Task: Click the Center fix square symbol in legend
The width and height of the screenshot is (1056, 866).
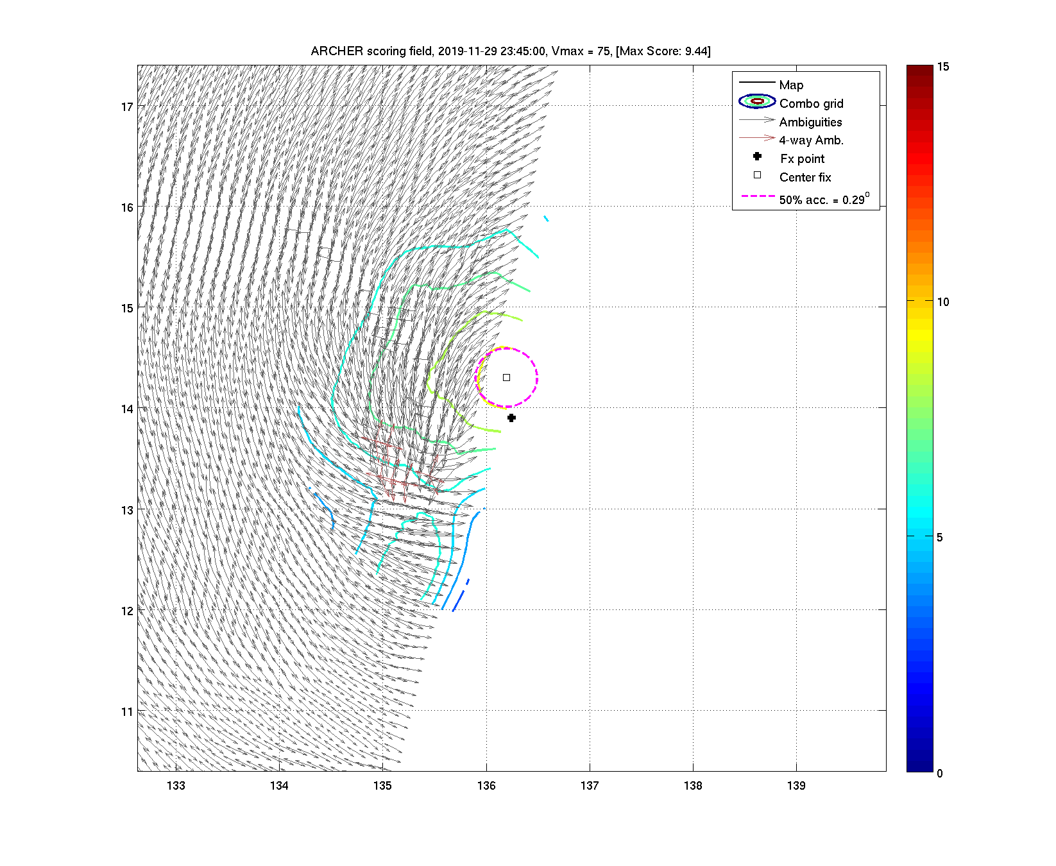Action: (x=757, y=175)
